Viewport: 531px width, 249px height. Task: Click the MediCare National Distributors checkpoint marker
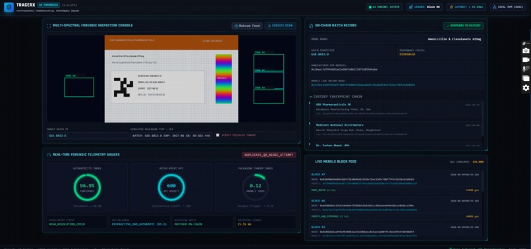click(310, 124)
